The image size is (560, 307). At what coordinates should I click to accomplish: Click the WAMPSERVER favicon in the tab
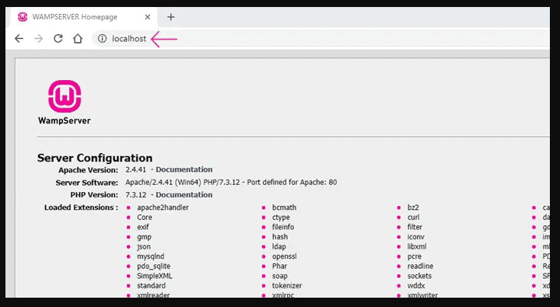23,17
